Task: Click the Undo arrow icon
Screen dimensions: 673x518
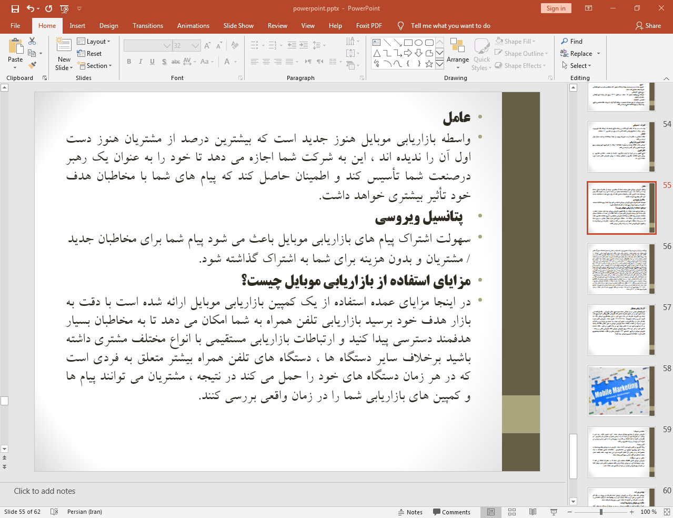Action: (x=31, y=8)
